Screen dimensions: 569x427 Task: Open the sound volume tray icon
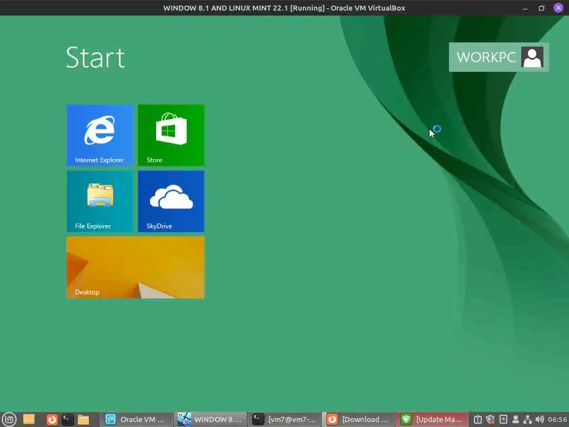click(x=540, y=419)
